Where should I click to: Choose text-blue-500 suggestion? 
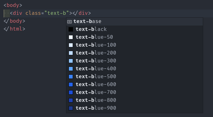[135, 77]
